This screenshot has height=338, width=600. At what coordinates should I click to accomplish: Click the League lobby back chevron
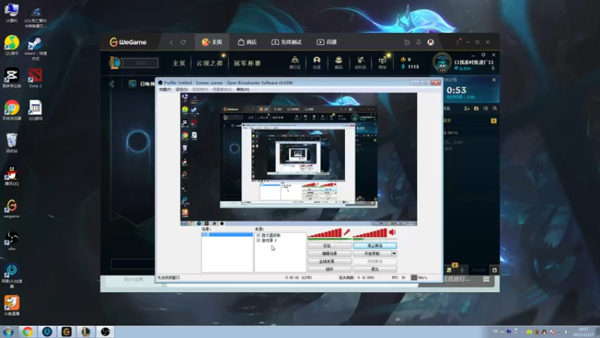coord(112,83)
